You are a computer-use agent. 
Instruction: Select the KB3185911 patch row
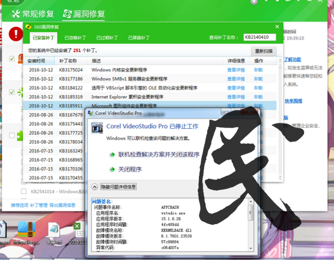click(x=150, y=105)
